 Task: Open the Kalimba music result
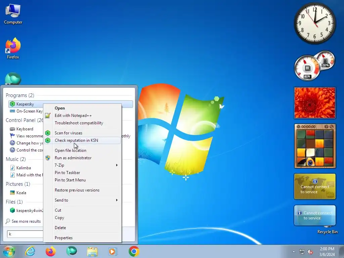[20, 168]
